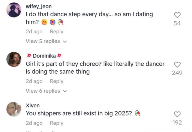Reply to wifey_jeon's comment
The height and width of the screenshot is (132, 192).
56,32
